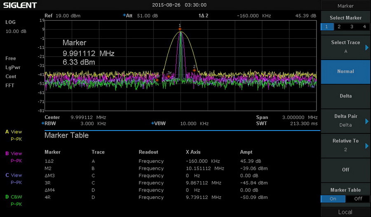This screenshot has width=371, height=217.
Task: Click the SIGLENT logo
Action: pyautogui.click(x=21, y=5)
